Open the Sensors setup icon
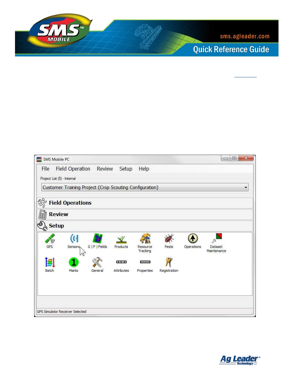The height and width of the screenshot is (379, 293). tap(74, 239)
